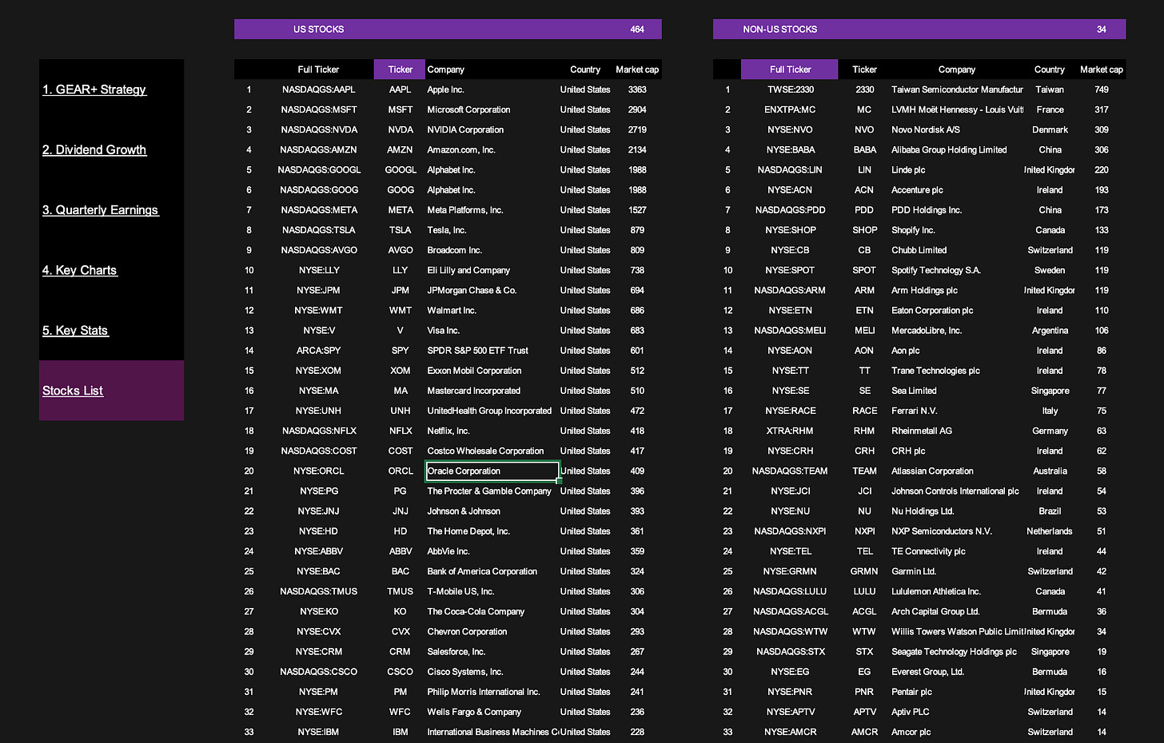Screen dimensions: 1164x743
Task: Select the Rheinmetall AG cell
Action: 922,431
